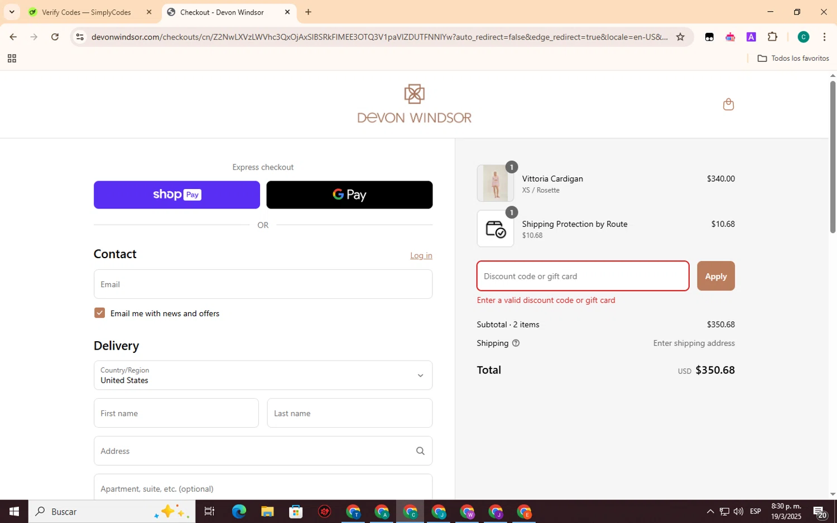The width and height of the screenshot is (837, 523).
Task: Switch to Verify Codes SimplyCodes tab
Action: [x=86, y=12]
